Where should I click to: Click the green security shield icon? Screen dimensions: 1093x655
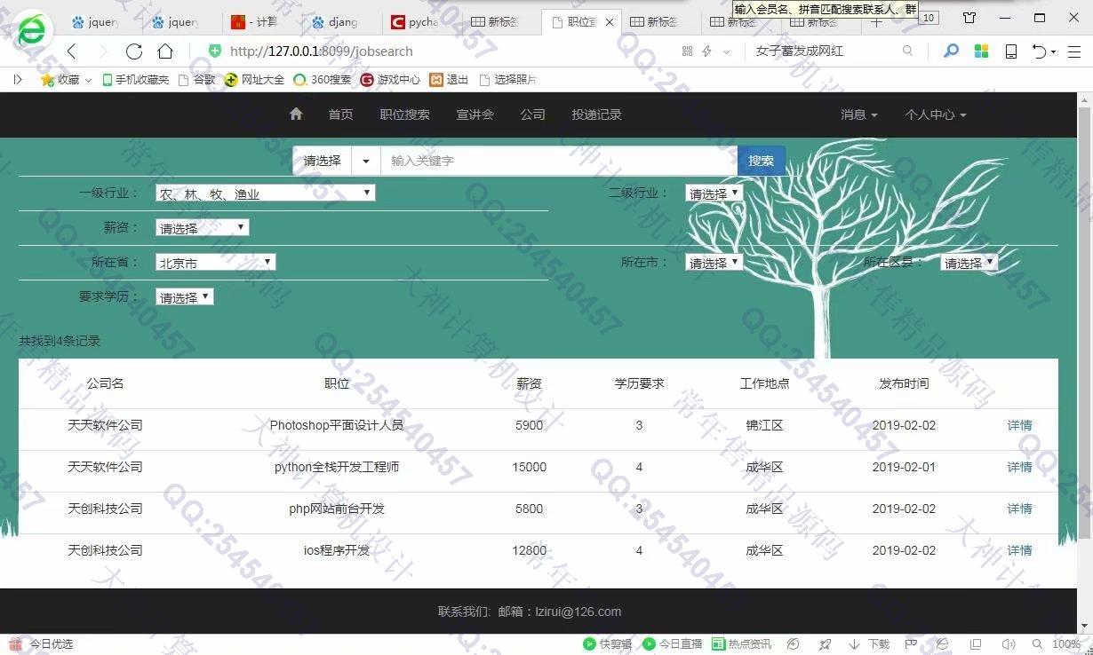(x=214, y=51)
